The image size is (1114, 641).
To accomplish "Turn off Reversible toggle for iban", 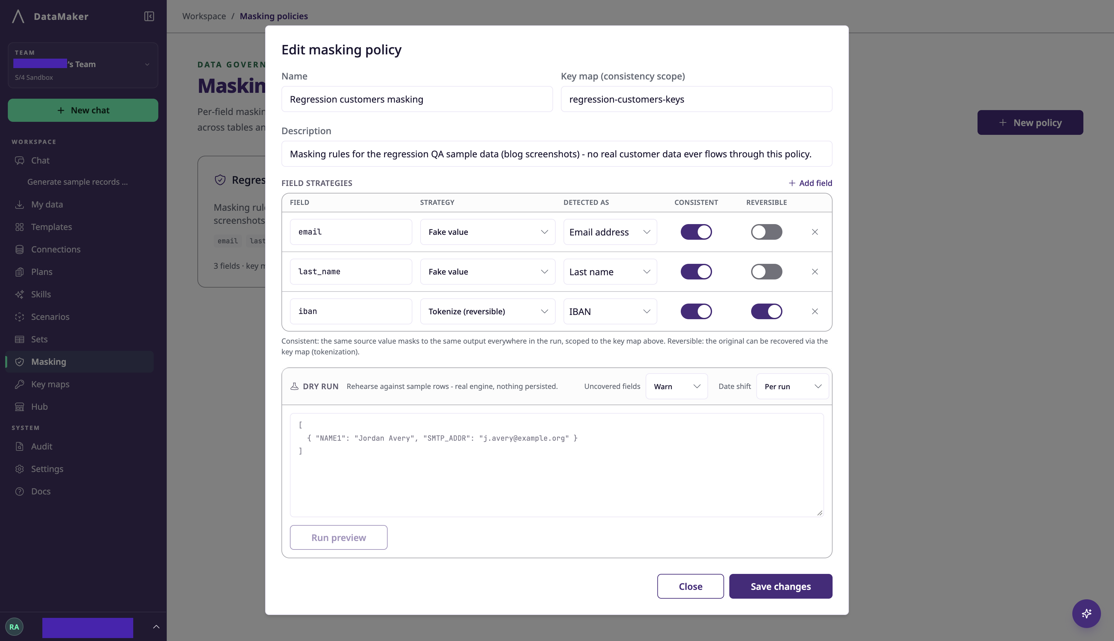I will pos(766,311).
